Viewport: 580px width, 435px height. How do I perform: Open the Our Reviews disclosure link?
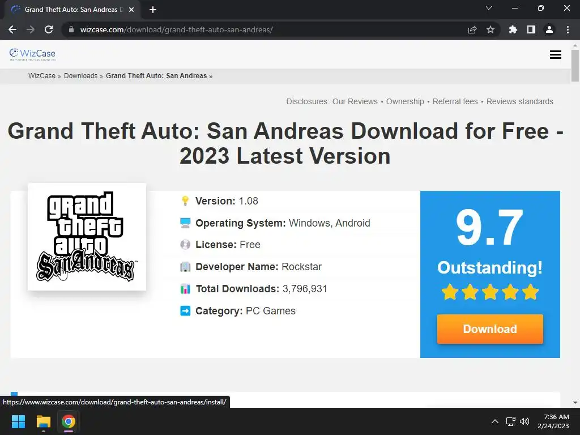point(355,101)
